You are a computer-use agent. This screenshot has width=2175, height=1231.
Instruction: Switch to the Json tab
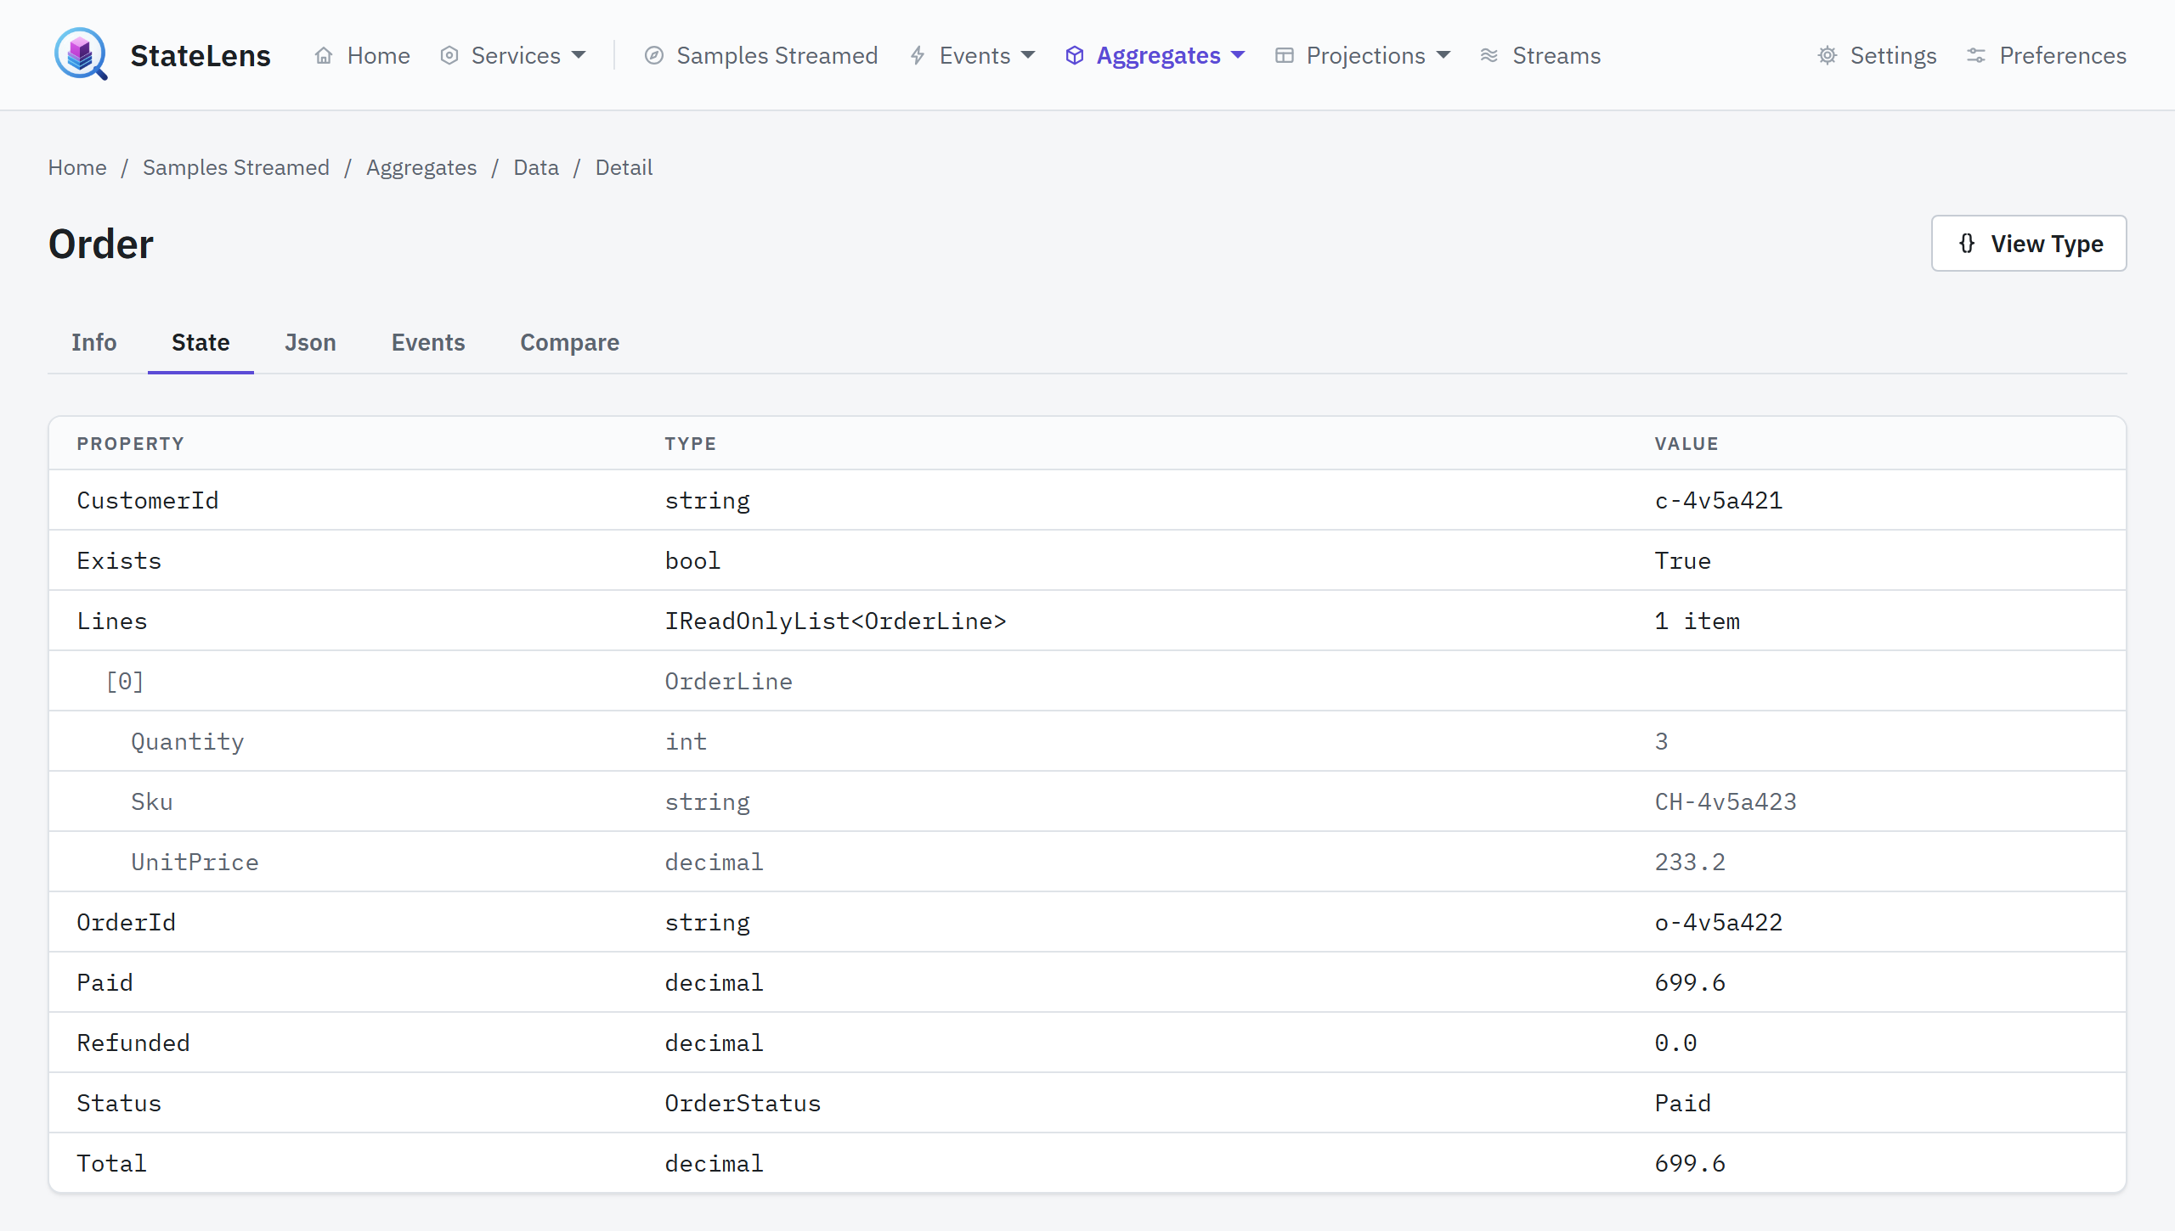tap(310, 342)
